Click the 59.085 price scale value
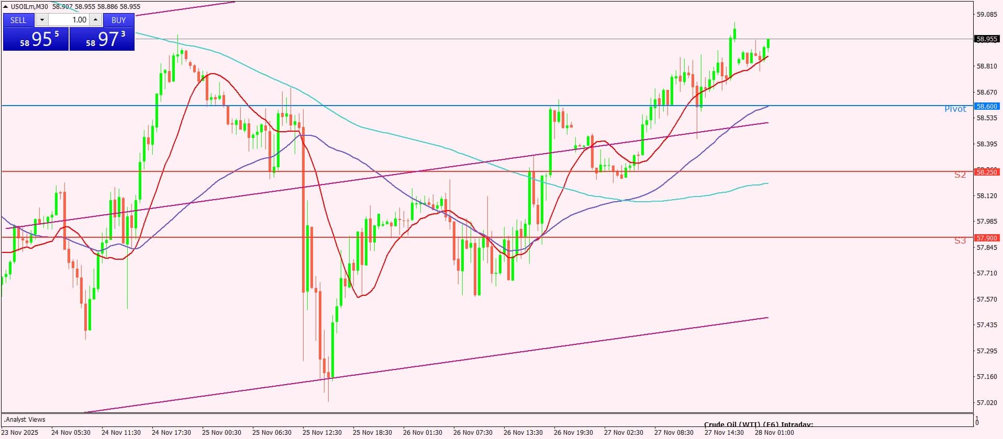 tap(987, 15)
